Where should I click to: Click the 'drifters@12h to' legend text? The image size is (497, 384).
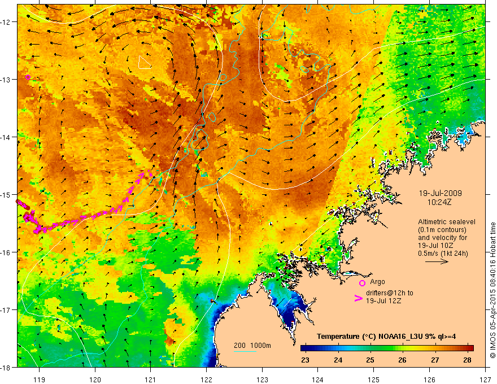[390, 293]
